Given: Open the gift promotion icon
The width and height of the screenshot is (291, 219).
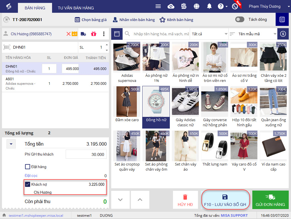Looking at the screenshot, I should [x=94, y=34].
